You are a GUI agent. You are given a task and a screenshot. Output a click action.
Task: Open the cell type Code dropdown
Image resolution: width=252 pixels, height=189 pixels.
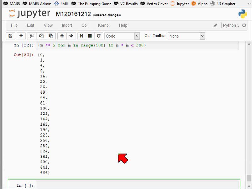122,36
